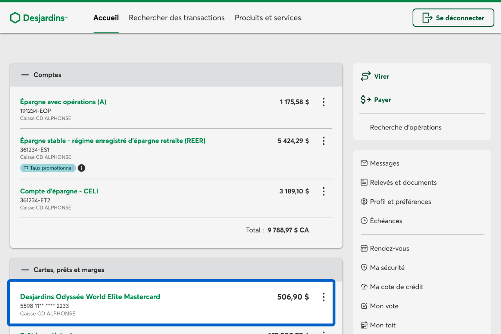The width and height of the screenshot is (501, 334).
Task: Open options menu for Épargne avec opérations
Action: click(x=323, y=102)
